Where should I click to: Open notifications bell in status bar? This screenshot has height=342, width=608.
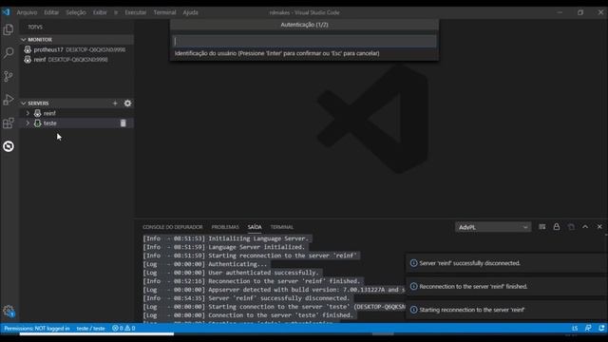(x=601, y=328)
